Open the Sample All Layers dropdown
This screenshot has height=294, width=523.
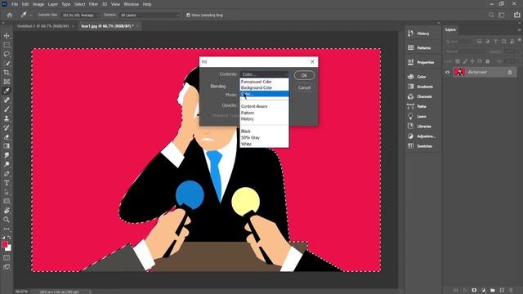150,15
